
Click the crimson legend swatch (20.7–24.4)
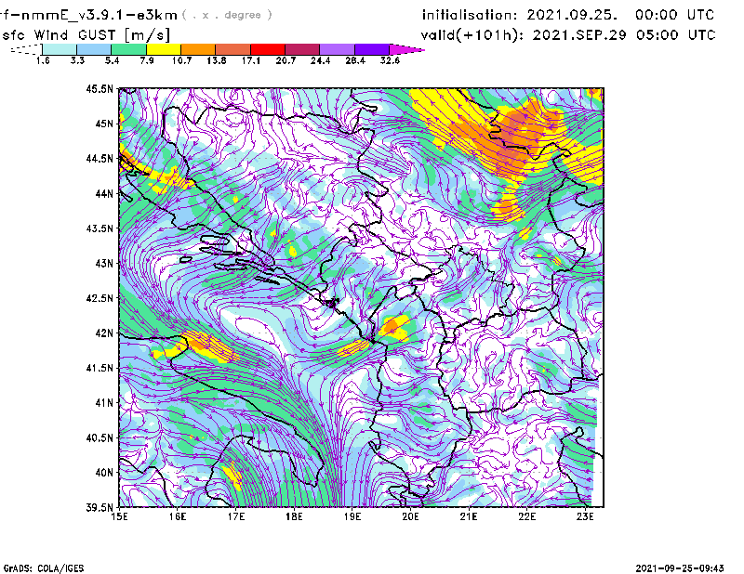(x=302, y=49)
